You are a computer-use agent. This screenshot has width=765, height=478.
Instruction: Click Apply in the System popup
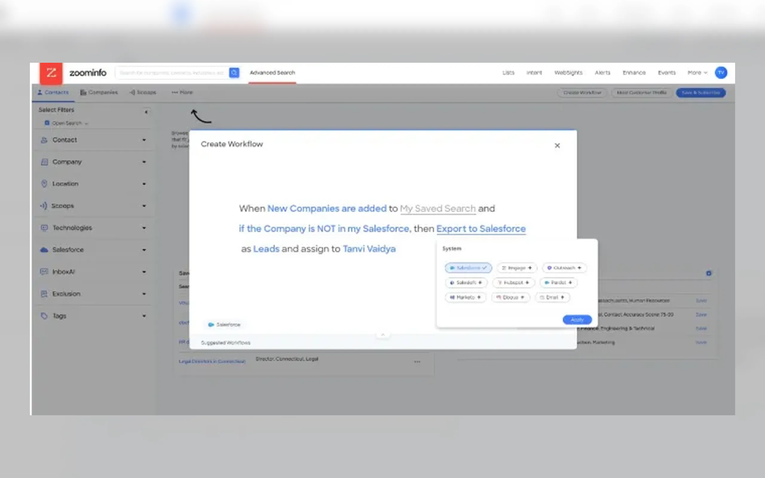click(x=577, y=320)
